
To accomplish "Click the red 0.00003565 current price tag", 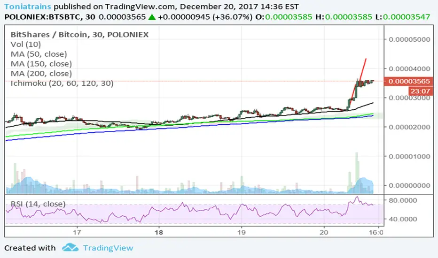I will 409,81.
